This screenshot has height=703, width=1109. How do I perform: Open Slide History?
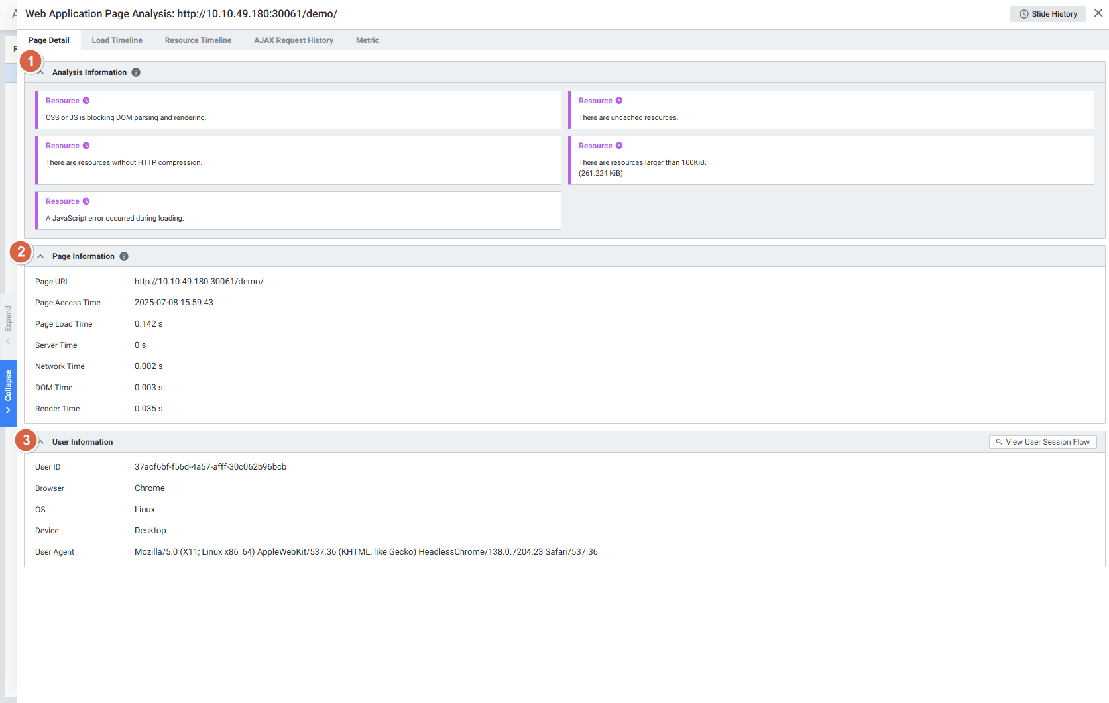point(1047,14)
